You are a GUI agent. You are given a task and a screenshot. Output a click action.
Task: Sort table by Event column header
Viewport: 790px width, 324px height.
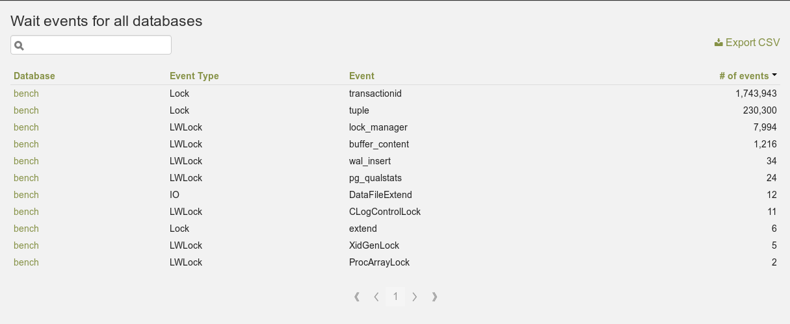click(362, 76)
